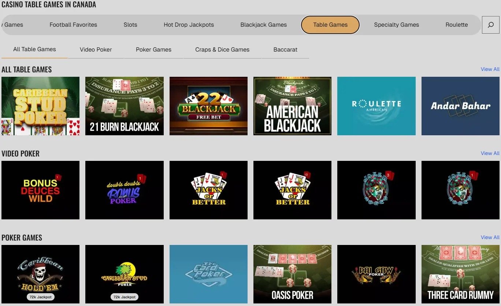Open Three Card Rummy game tile
Screen dimensions: 501x306
[460, 274]
